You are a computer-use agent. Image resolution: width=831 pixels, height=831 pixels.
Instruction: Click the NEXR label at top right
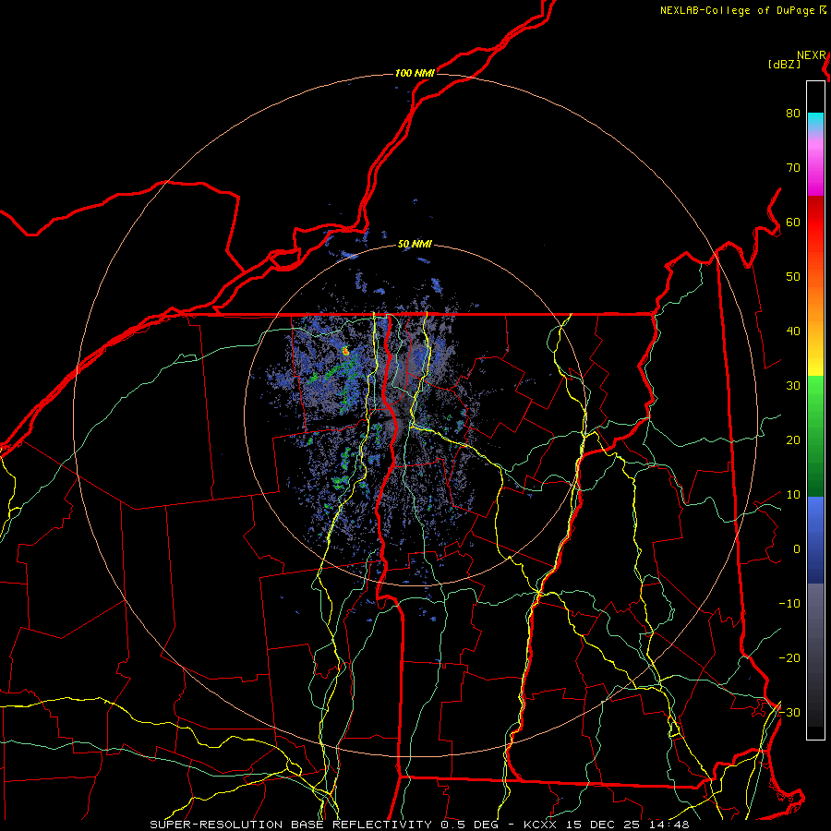click(x=812, y=55)
